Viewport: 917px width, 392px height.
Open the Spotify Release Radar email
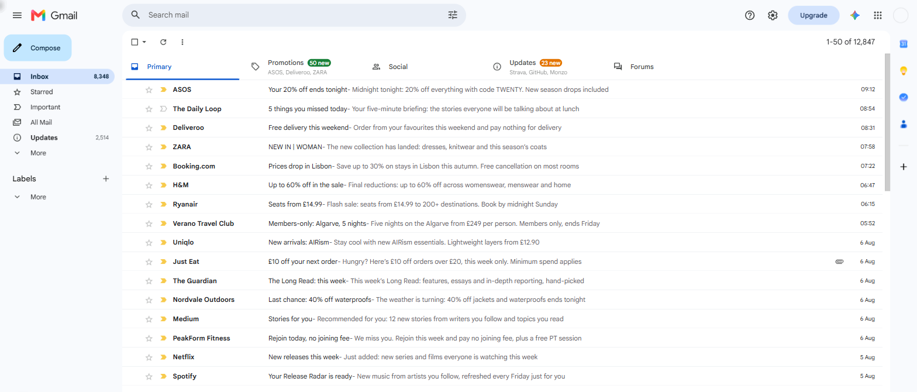pyautogui.click(x=502, y=376)
